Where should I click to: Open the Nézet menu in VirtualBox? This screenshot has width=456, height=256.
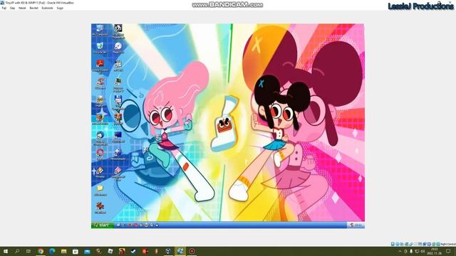click(22, 8)
